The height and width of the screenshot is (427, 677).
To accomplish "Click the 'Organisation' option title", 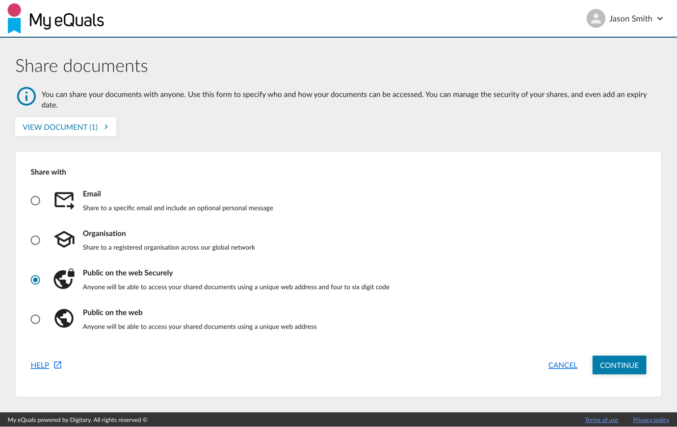I will coord(104,234).
